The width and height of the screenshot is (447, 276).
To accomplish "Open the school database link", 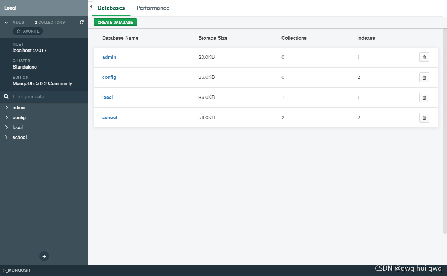I will [110, 117].
